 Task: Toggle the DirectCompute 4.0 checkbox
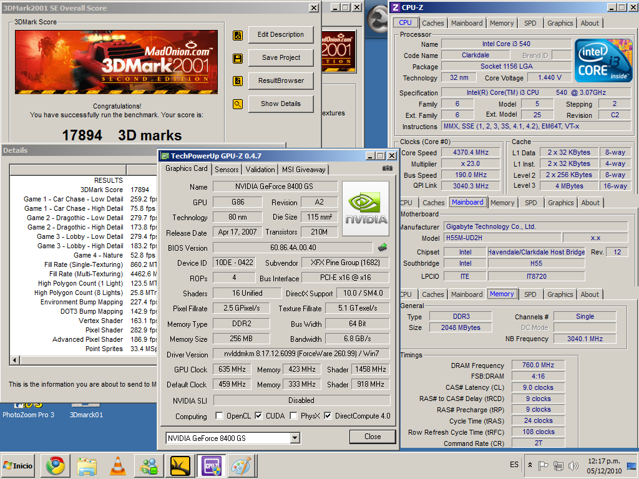pyautogui.click(x=328, y=415)
